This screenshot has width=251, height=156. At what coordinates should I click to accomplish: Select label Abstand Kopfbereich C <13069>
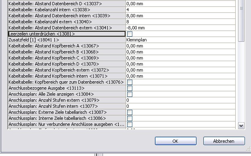(67, 58)
